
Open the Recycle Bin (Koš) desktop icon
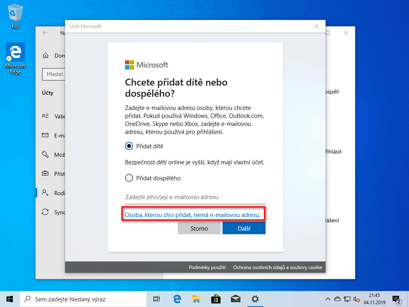pos(15,16)
